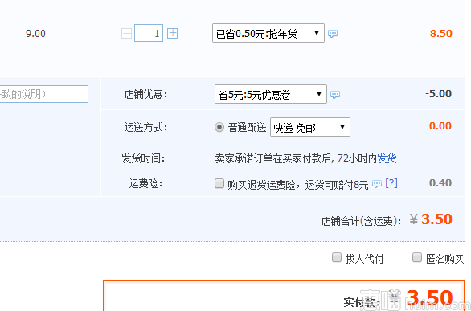Viewport: 471px width, 311px height.
Task: Open the 省5元:5元优惠卷 store discount dropdown
Action: tap(271, 94)
